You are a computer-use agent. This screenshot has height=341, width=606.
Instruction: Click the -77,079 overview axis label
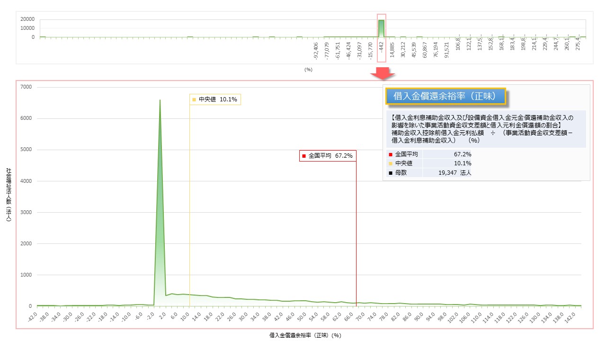coord(327,50)
